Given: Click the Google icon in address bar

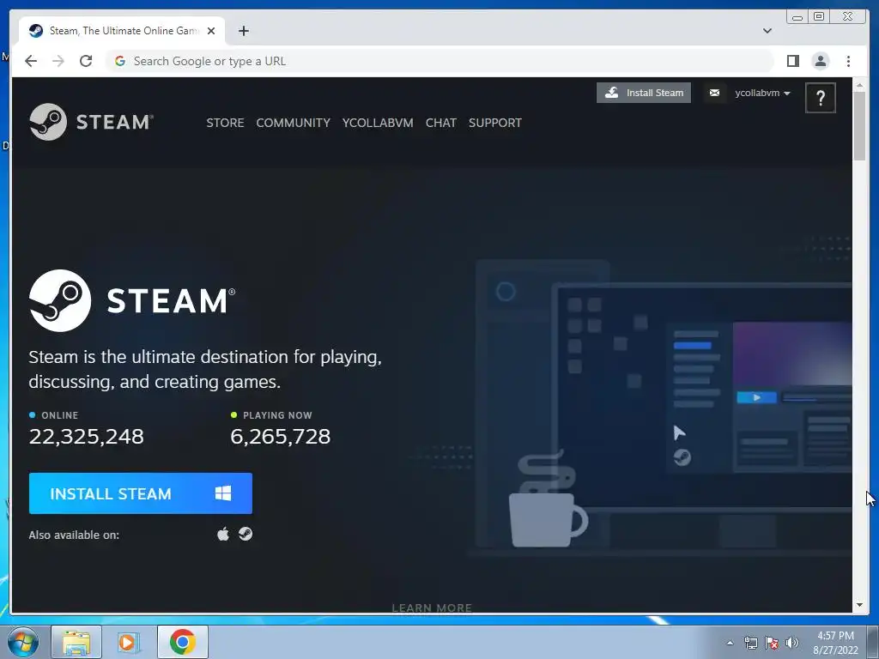Looking at the screenshot, I should coord(120,61).
